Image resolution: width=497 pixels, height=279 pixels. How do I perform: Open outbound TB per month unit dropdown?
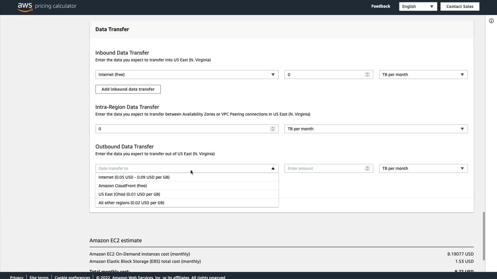point(423,168)
